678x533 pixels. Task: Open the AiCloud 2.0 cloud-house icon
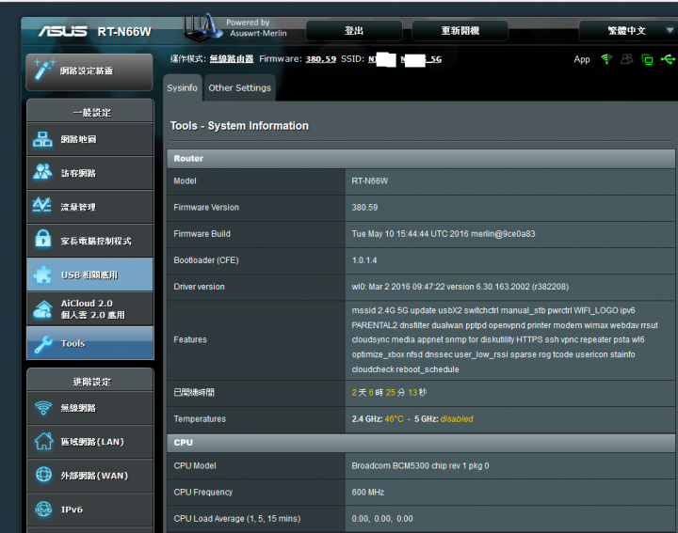click(x=42, y=309)
